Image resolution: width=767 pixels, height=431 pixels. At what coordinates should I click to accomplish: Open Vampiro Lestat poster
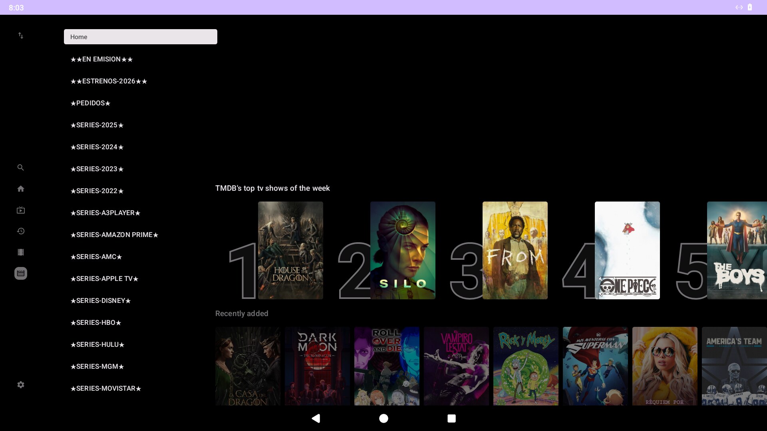pos(456,366)
